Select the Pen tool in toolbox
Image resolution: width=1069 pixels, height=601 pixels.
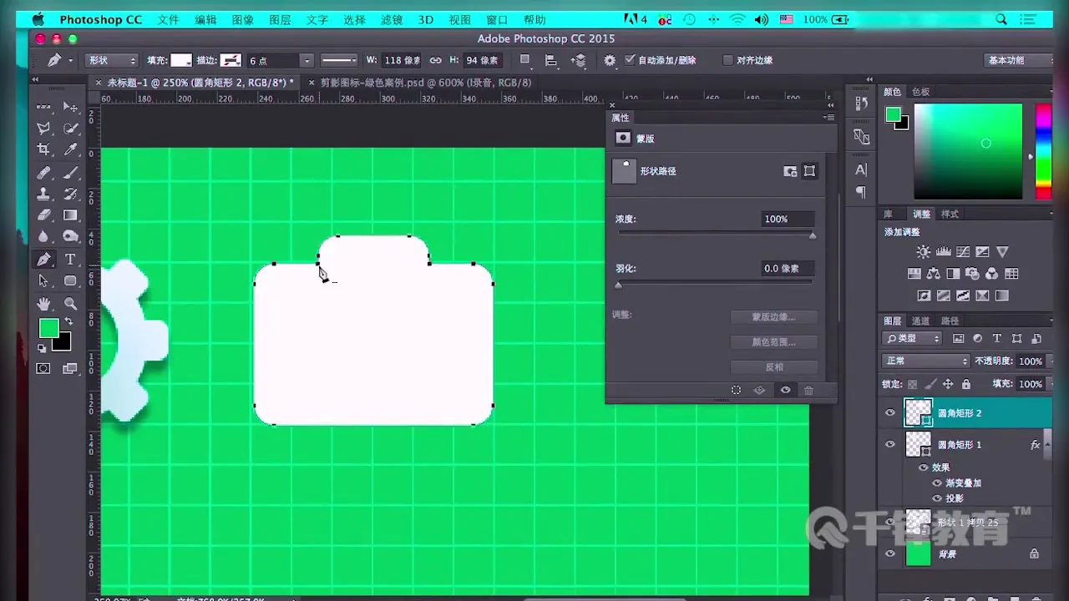[44, 260]
